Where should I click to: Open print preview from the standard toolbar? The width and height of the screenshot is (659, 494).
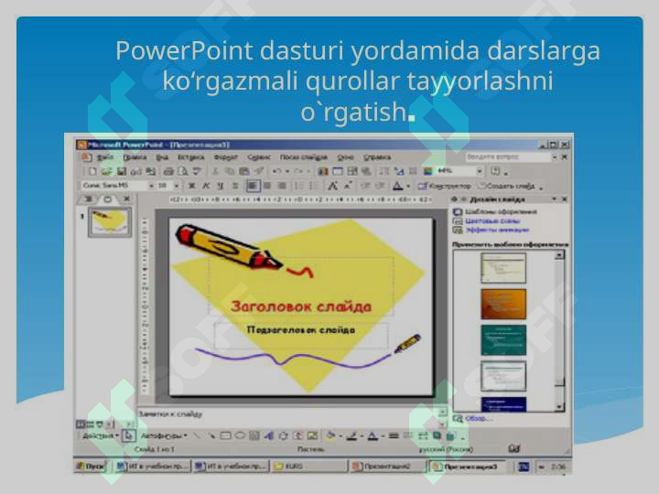[x=183, y=171]
